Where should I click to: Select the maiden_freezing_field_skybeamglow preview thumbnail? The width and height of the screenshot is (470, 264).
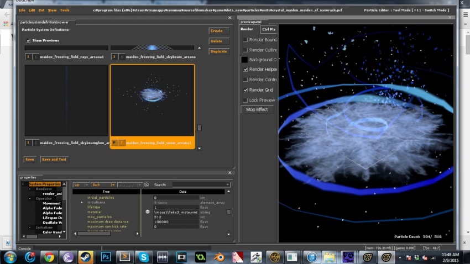coord(65,99)
